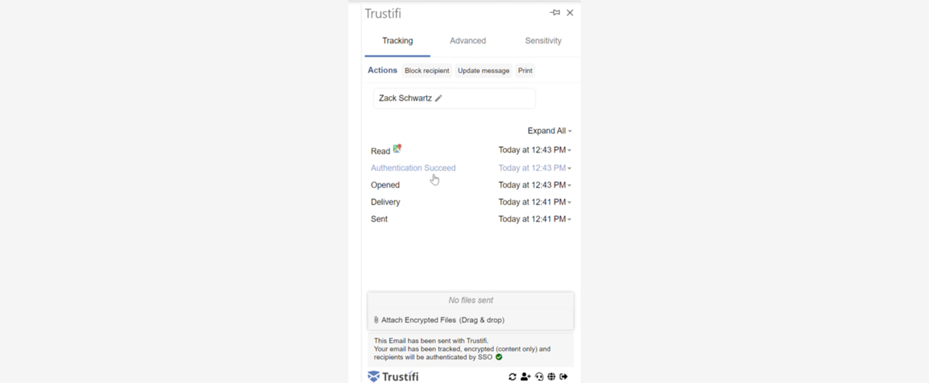Click the sign out arrow icon
Screen dimensions: 929x383
(x=564, y=377)
